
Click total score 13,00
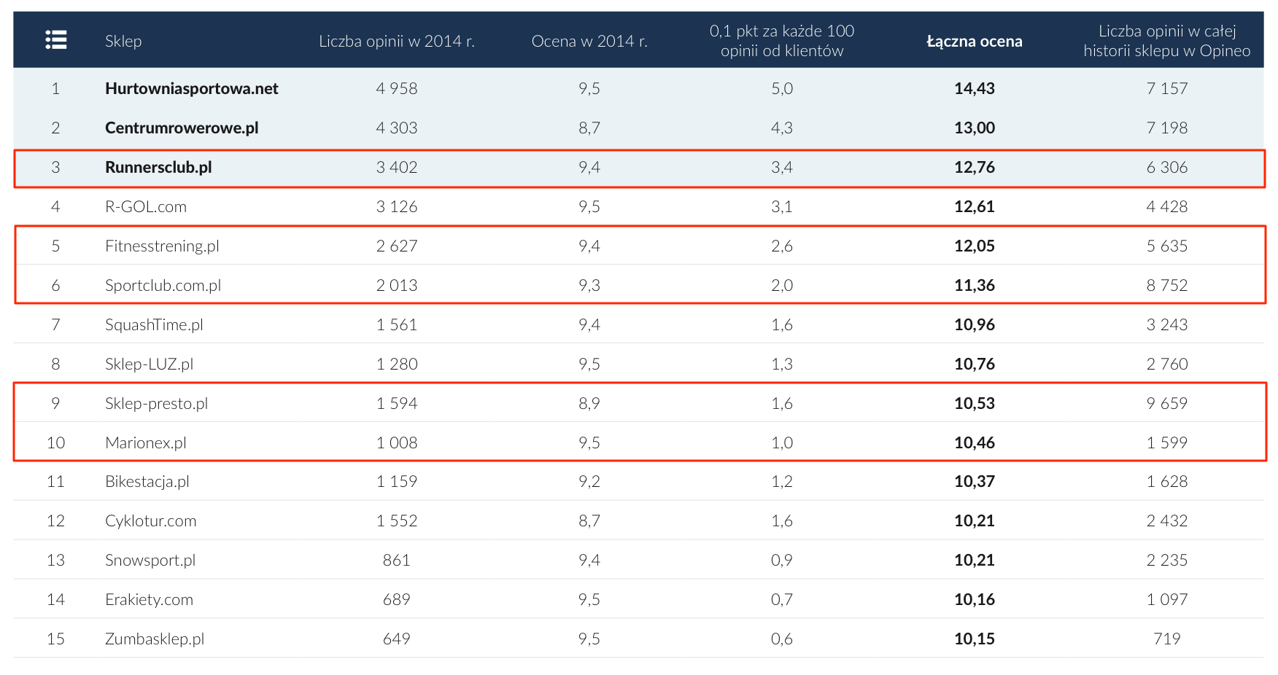point(975,128)
